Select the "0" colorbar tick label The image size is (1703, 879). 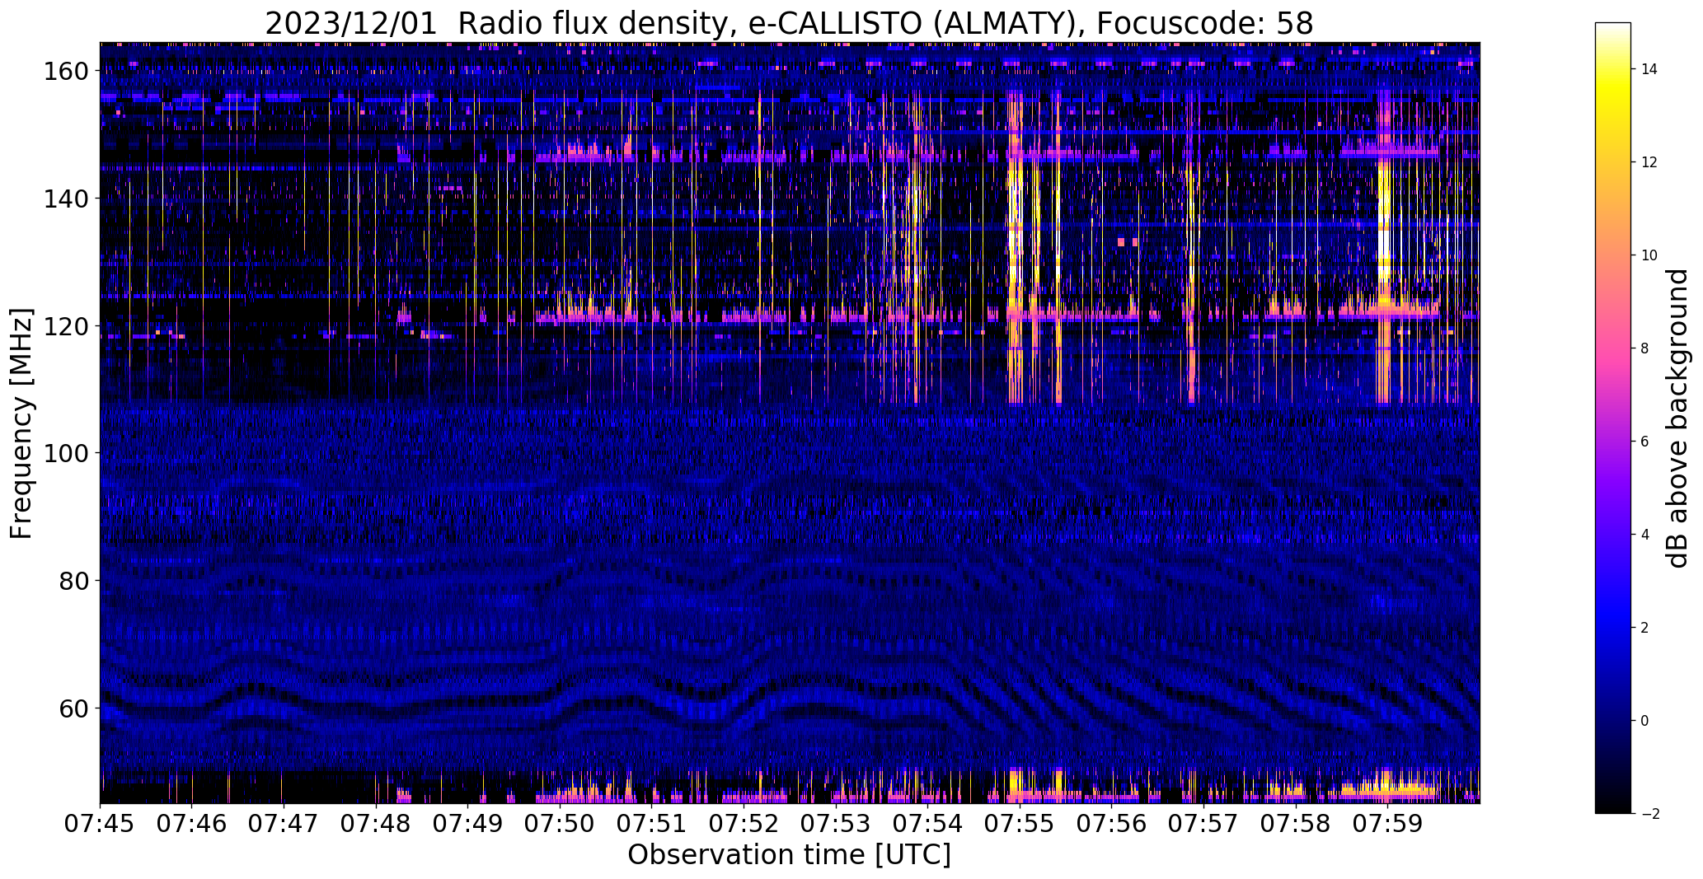pos(1644,721)
